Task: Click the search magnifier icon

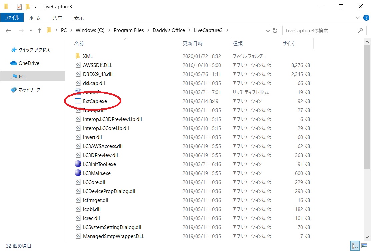Action: 361,30
